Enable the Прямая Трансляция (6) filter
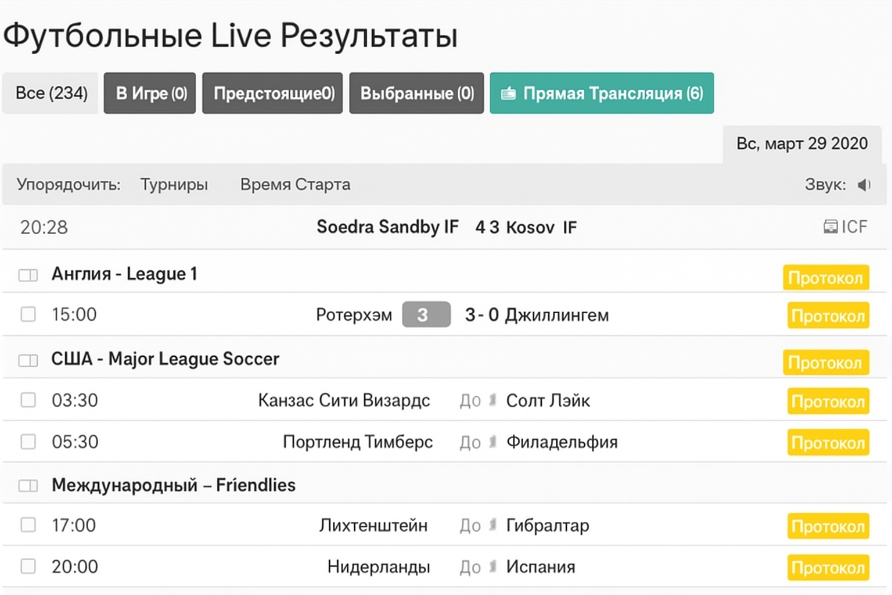The width and height of the screenshot is (892, 595). (x=602, y=93)
